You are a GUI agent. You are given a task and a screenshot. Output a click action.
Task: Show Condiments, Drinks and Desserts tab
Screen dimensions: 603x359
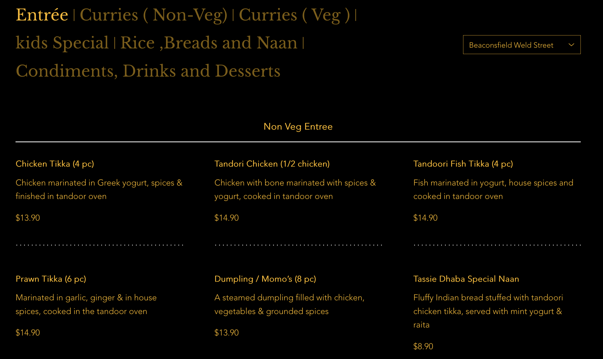pos(148,71)
